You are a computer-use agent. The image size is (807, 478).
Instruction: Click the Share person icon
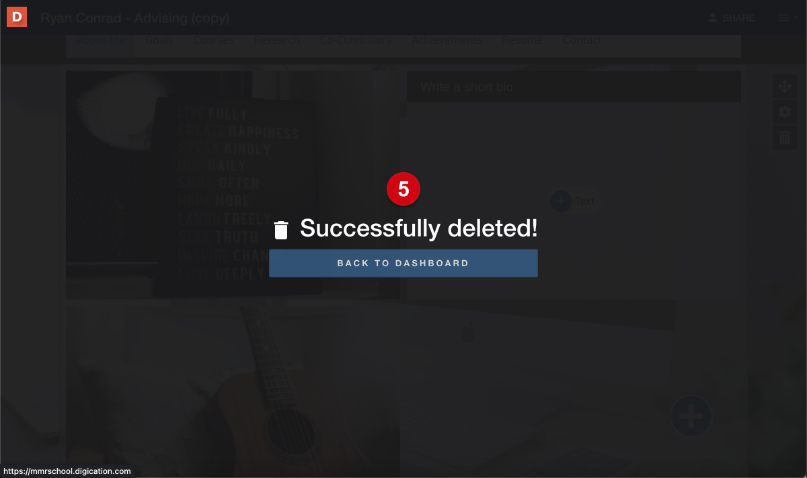(x=713, y=18)
